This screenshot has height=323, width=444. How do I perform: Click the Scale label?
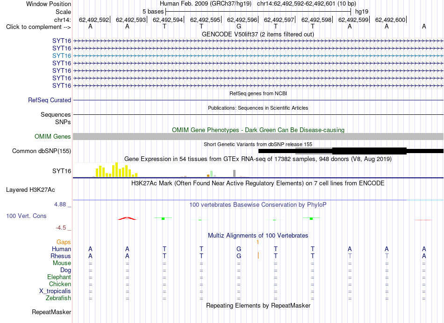(63, 12)
